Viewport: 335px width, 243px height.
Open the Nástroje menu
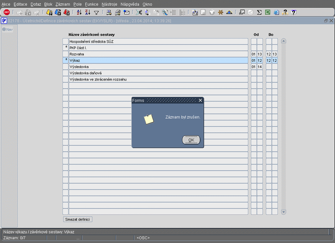tap(109, 4)
